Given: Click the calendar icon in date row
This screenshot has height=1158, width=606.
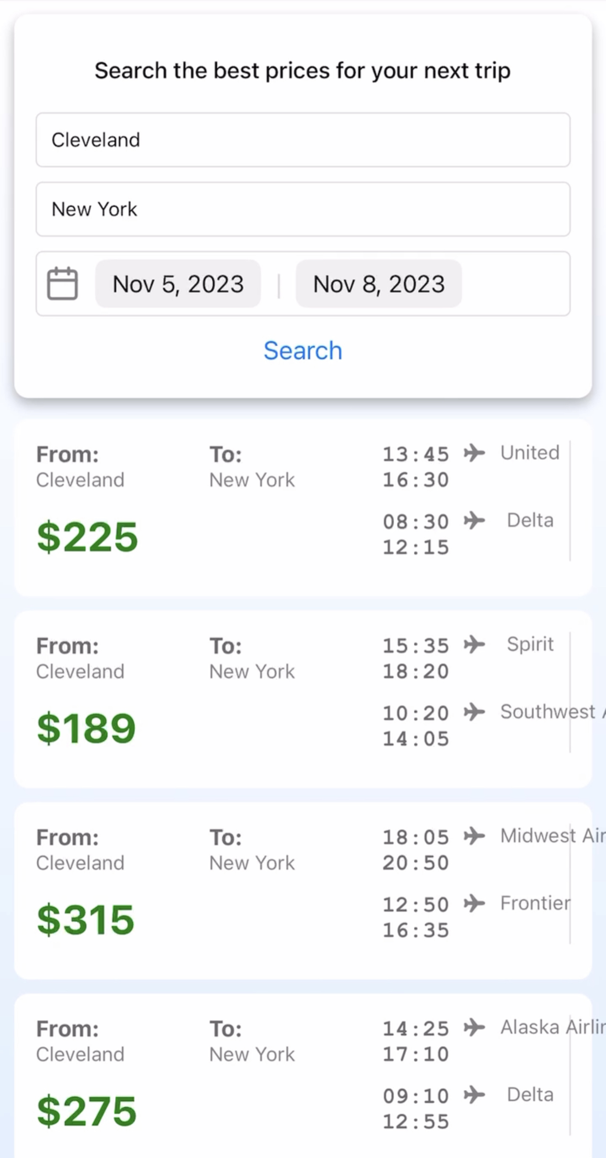Looking at the screenshot, I should click(x=62, y=284).
